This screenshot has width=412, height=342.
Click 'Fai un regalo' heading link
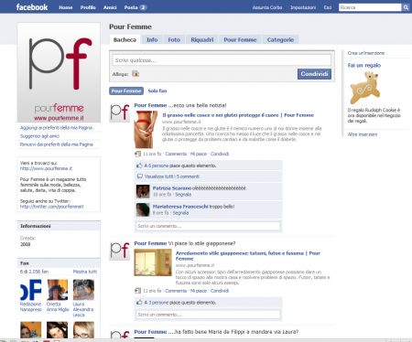(364, 65)
